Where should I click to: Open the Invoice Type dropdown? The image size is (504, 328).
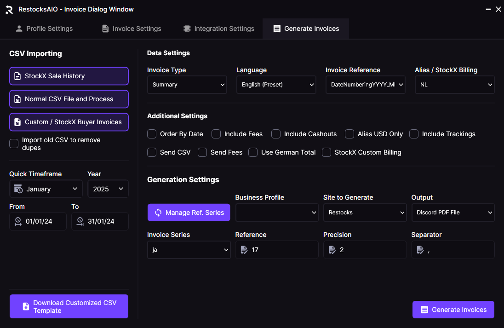[187, 85]
